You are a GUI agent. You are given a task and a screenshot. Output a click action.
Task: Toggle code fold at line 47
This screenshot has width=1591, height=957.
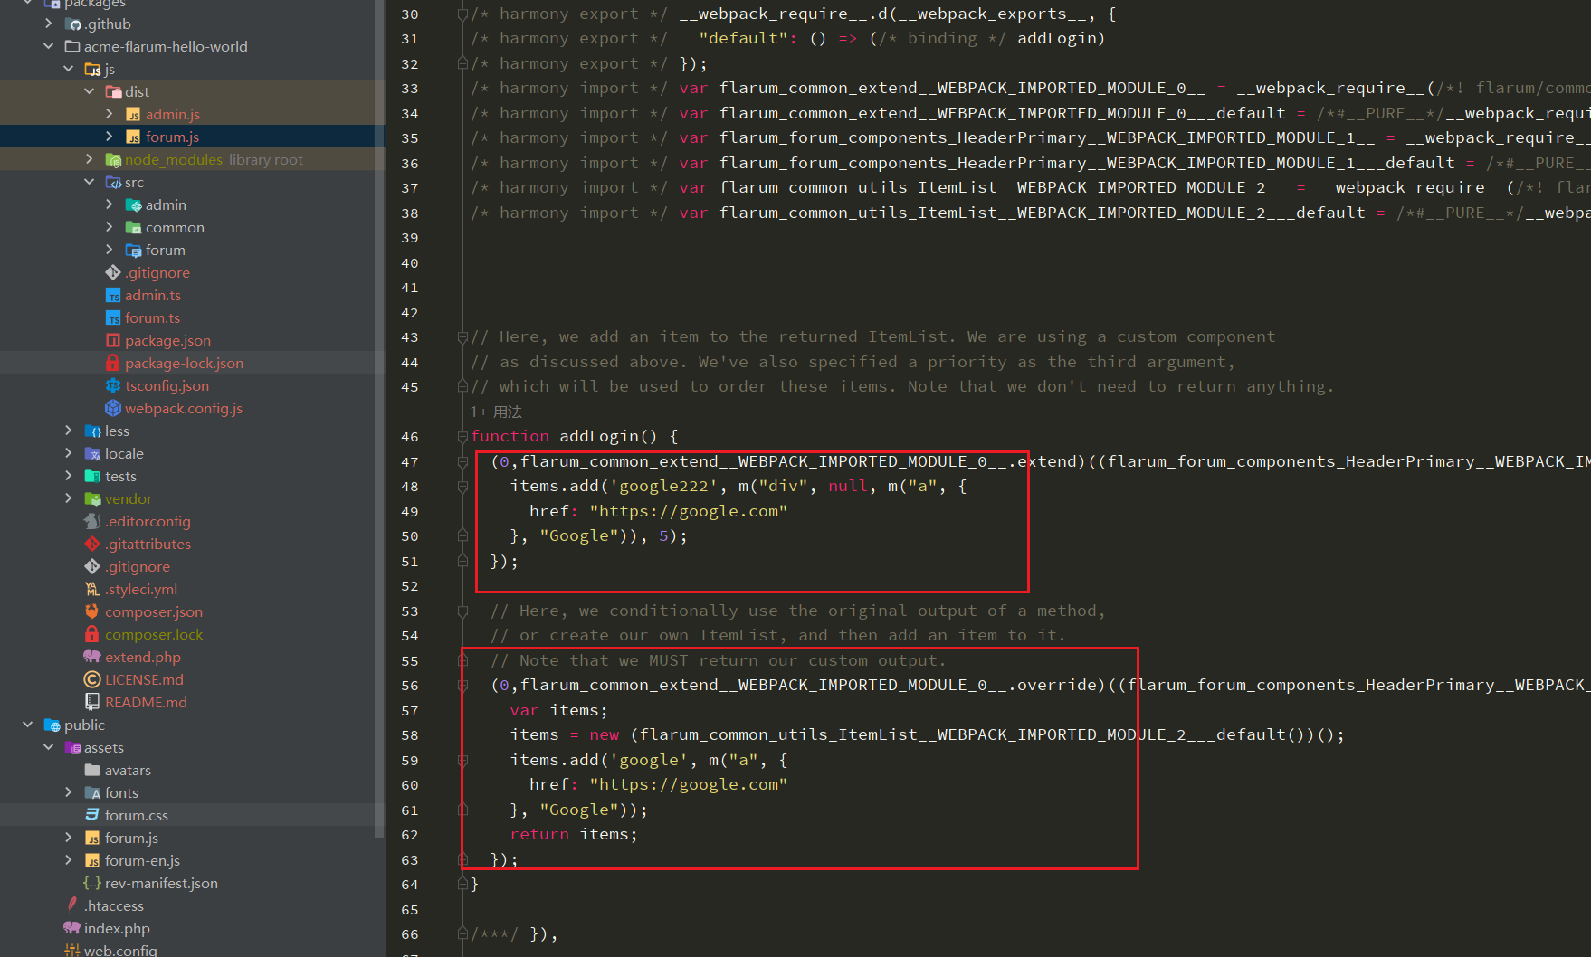(x=462, y=461)
